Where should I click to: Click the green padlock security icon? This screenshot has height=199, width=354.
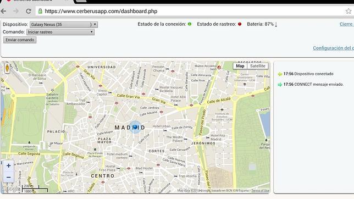(40, 11)
